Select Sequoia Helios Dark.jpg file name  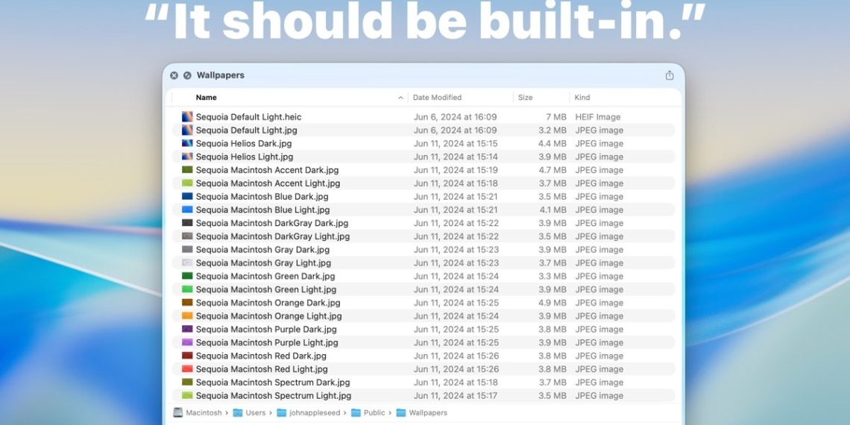click(244, 144)
